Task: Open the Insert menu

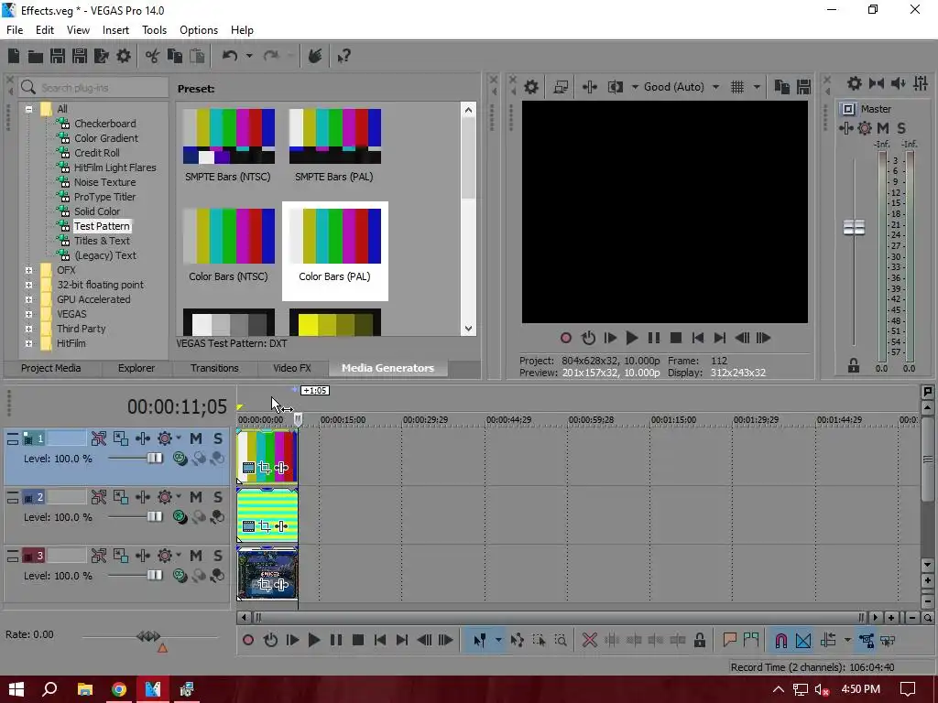Action: point(115,30)
